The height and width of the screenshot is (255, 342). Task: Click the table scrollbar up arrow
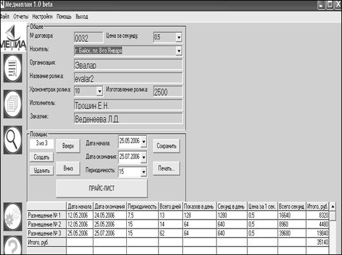coord(332,206)
